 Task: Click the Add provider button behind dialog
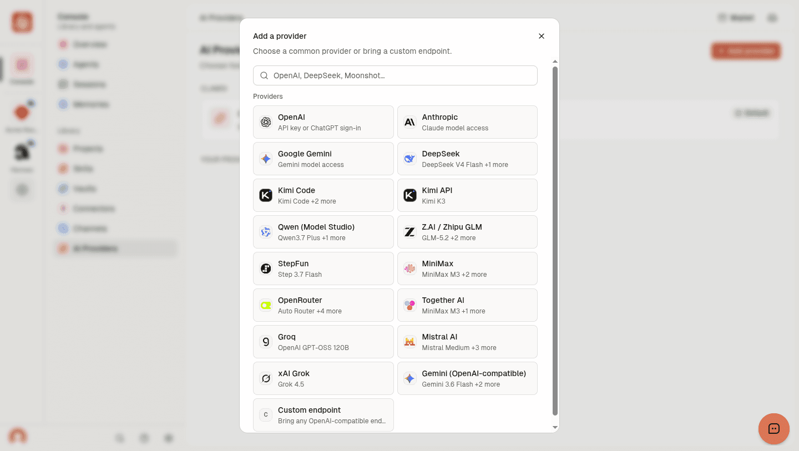tap(746, 51)
